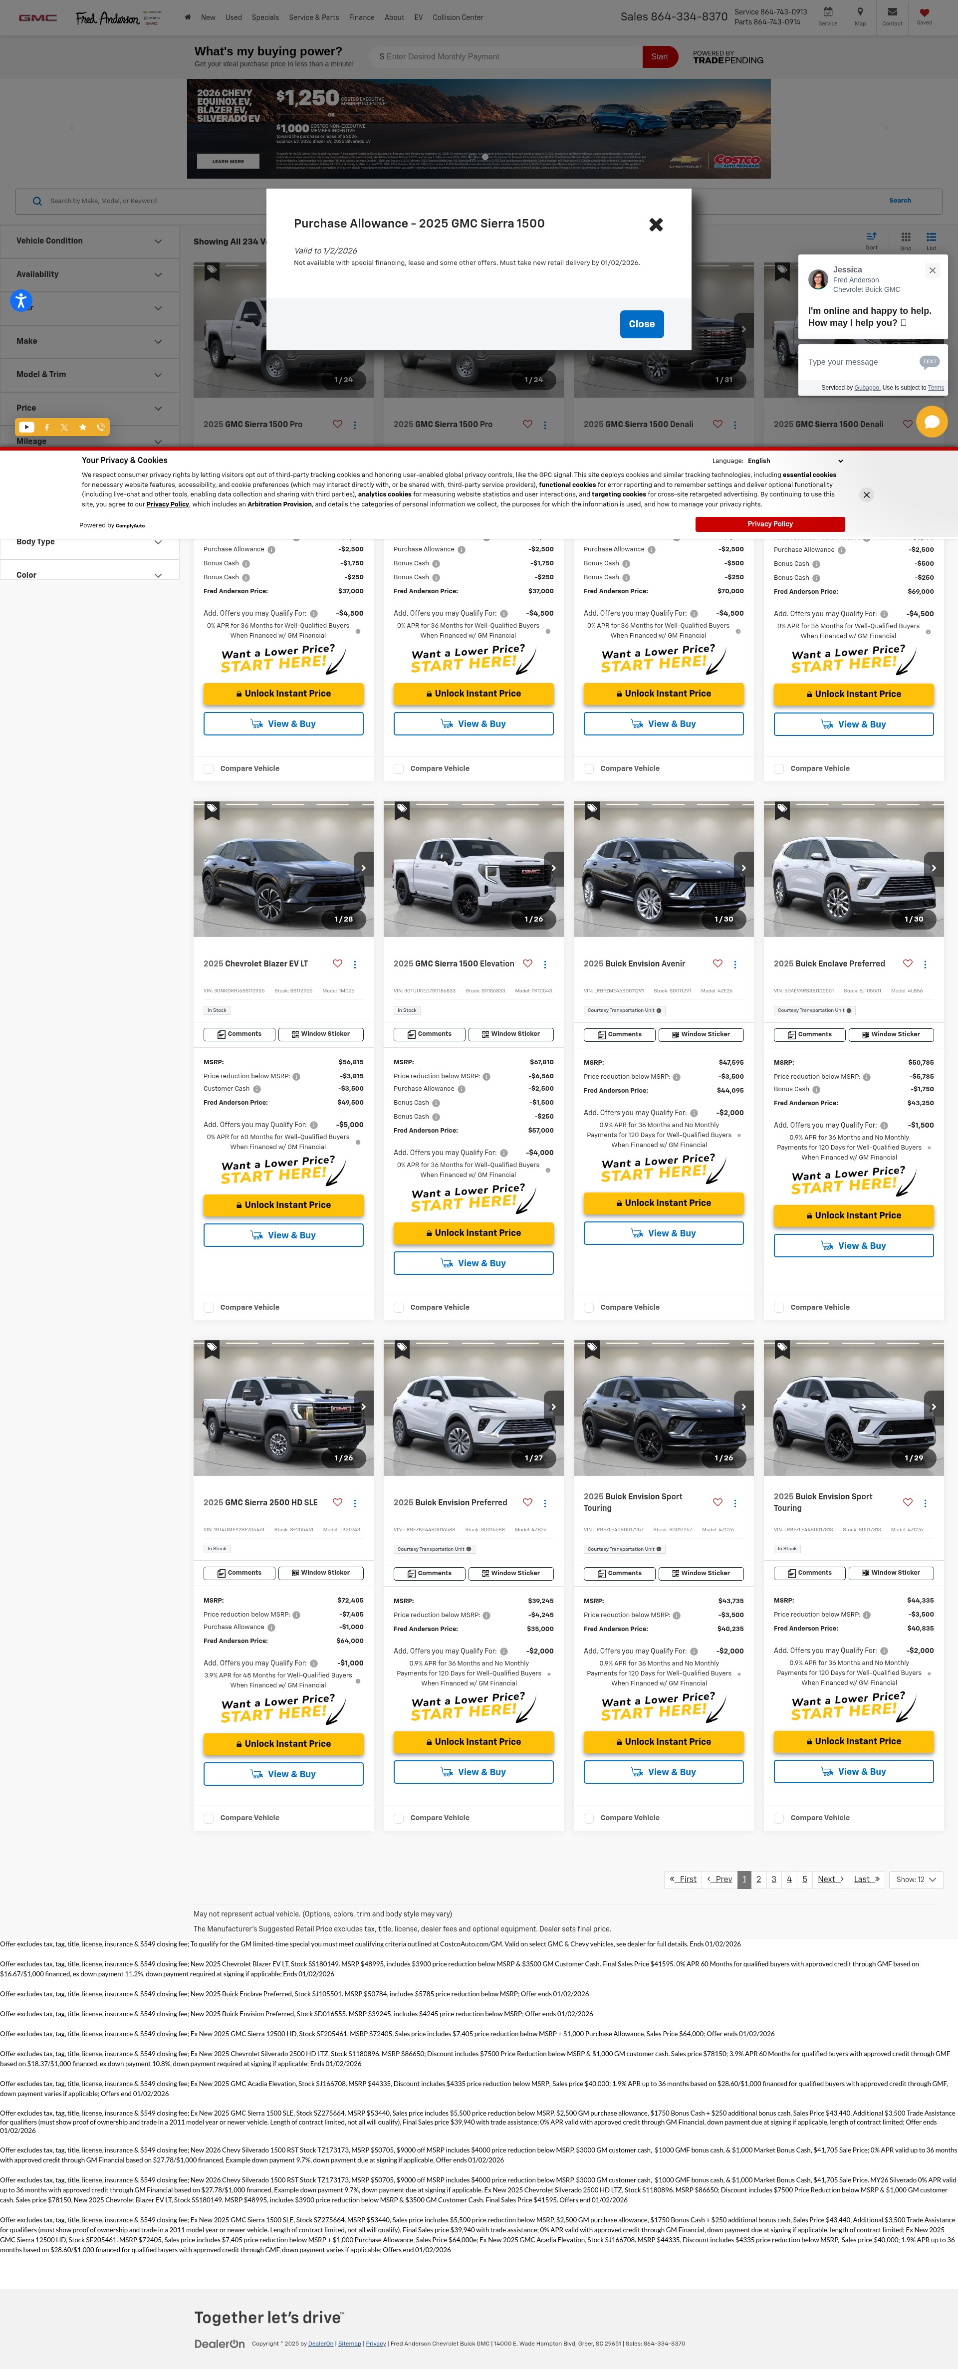
Task: Click the desired monthly payment input field
Action: pyautogui.click(x=505, y=57)
